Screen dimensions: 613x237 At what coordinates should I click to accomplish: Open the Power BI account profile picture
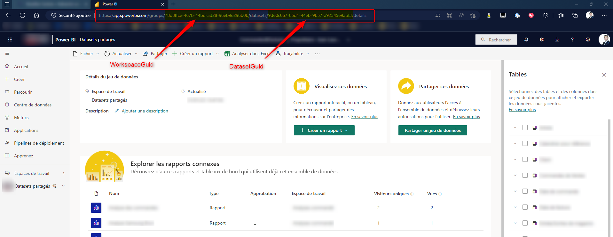pos(604,39)
